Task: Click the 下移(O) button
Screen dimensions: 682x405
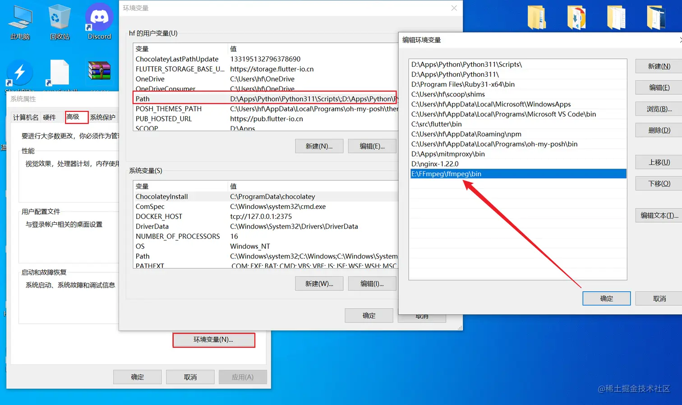Action: click(x=659, y=184)
